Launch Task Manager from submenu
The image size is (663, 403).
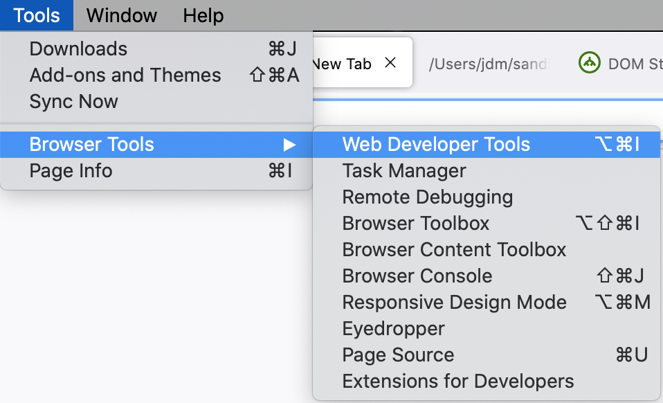404,171
